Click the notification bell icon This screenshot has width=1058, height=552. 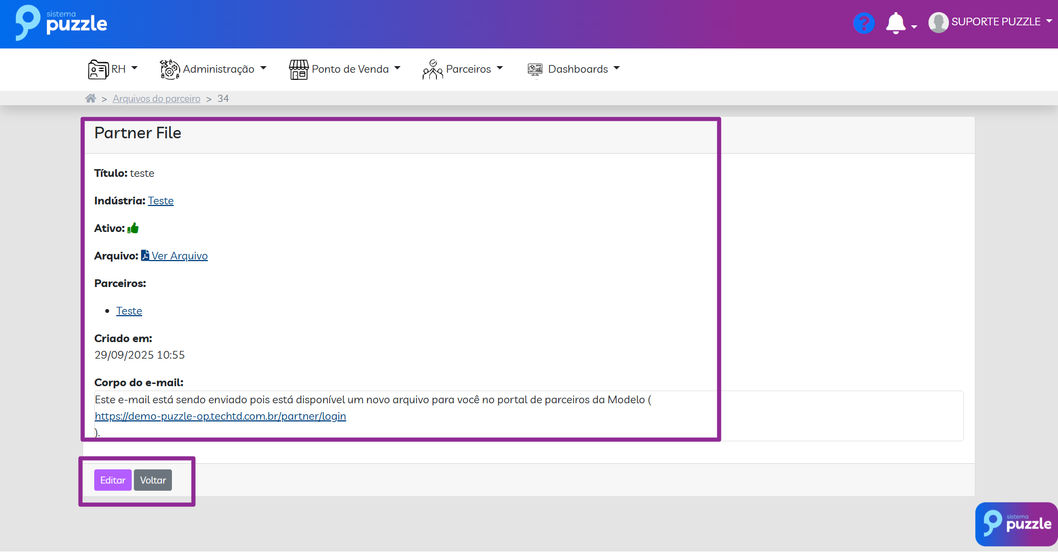coord(895,23)
